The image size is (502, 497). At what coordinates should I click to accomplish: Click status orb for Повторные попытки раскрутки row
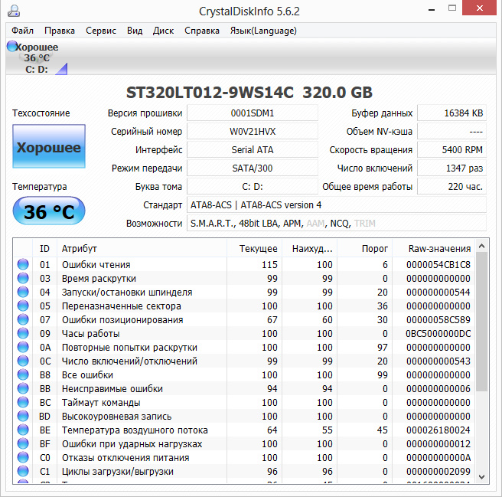23,347
